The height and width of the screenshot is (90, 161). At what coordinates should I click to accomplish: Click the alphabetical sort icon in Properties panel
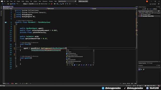point(141,69)
